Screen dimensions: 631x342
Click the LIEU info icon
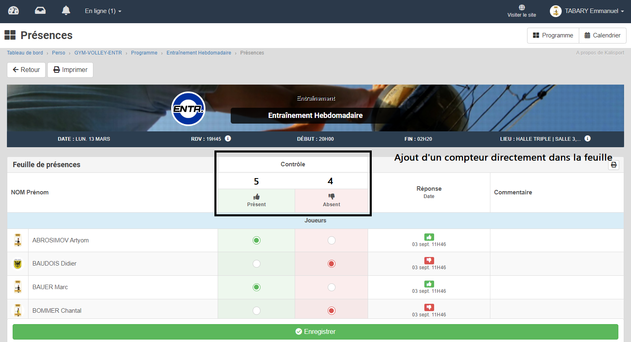pos(587,139)
